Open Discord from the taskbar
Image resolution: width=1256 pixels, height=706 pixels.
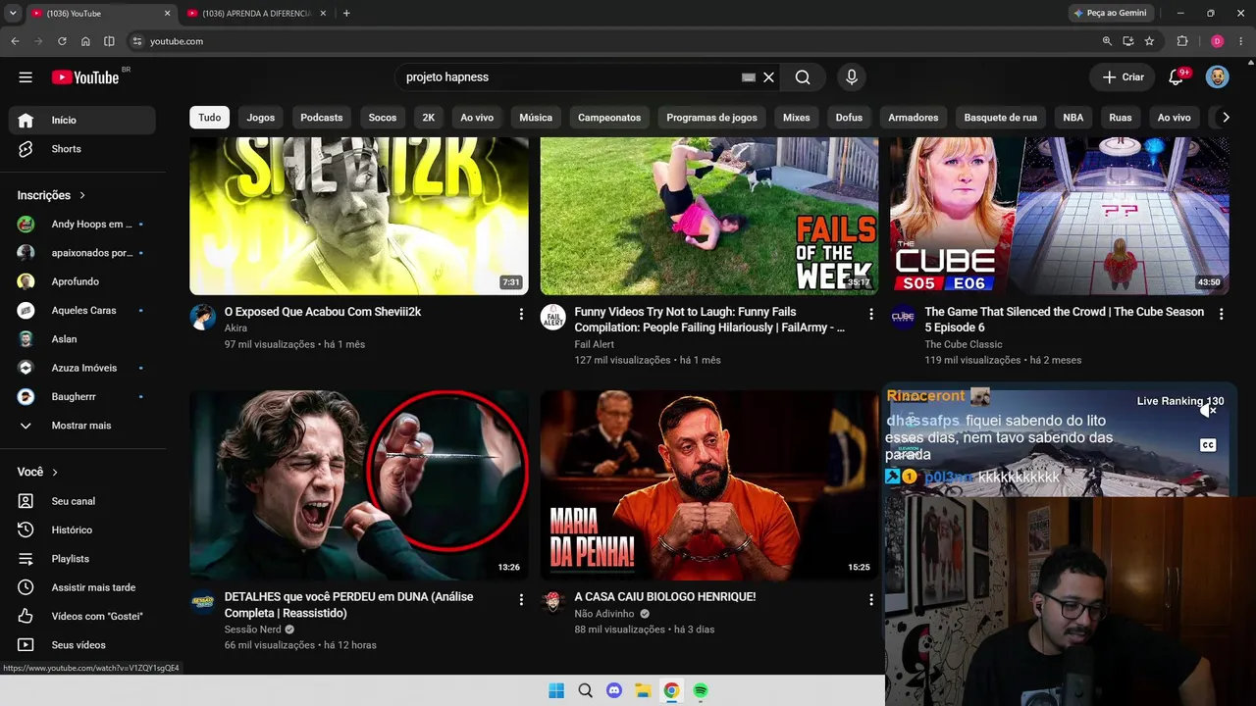pos(614,690)
